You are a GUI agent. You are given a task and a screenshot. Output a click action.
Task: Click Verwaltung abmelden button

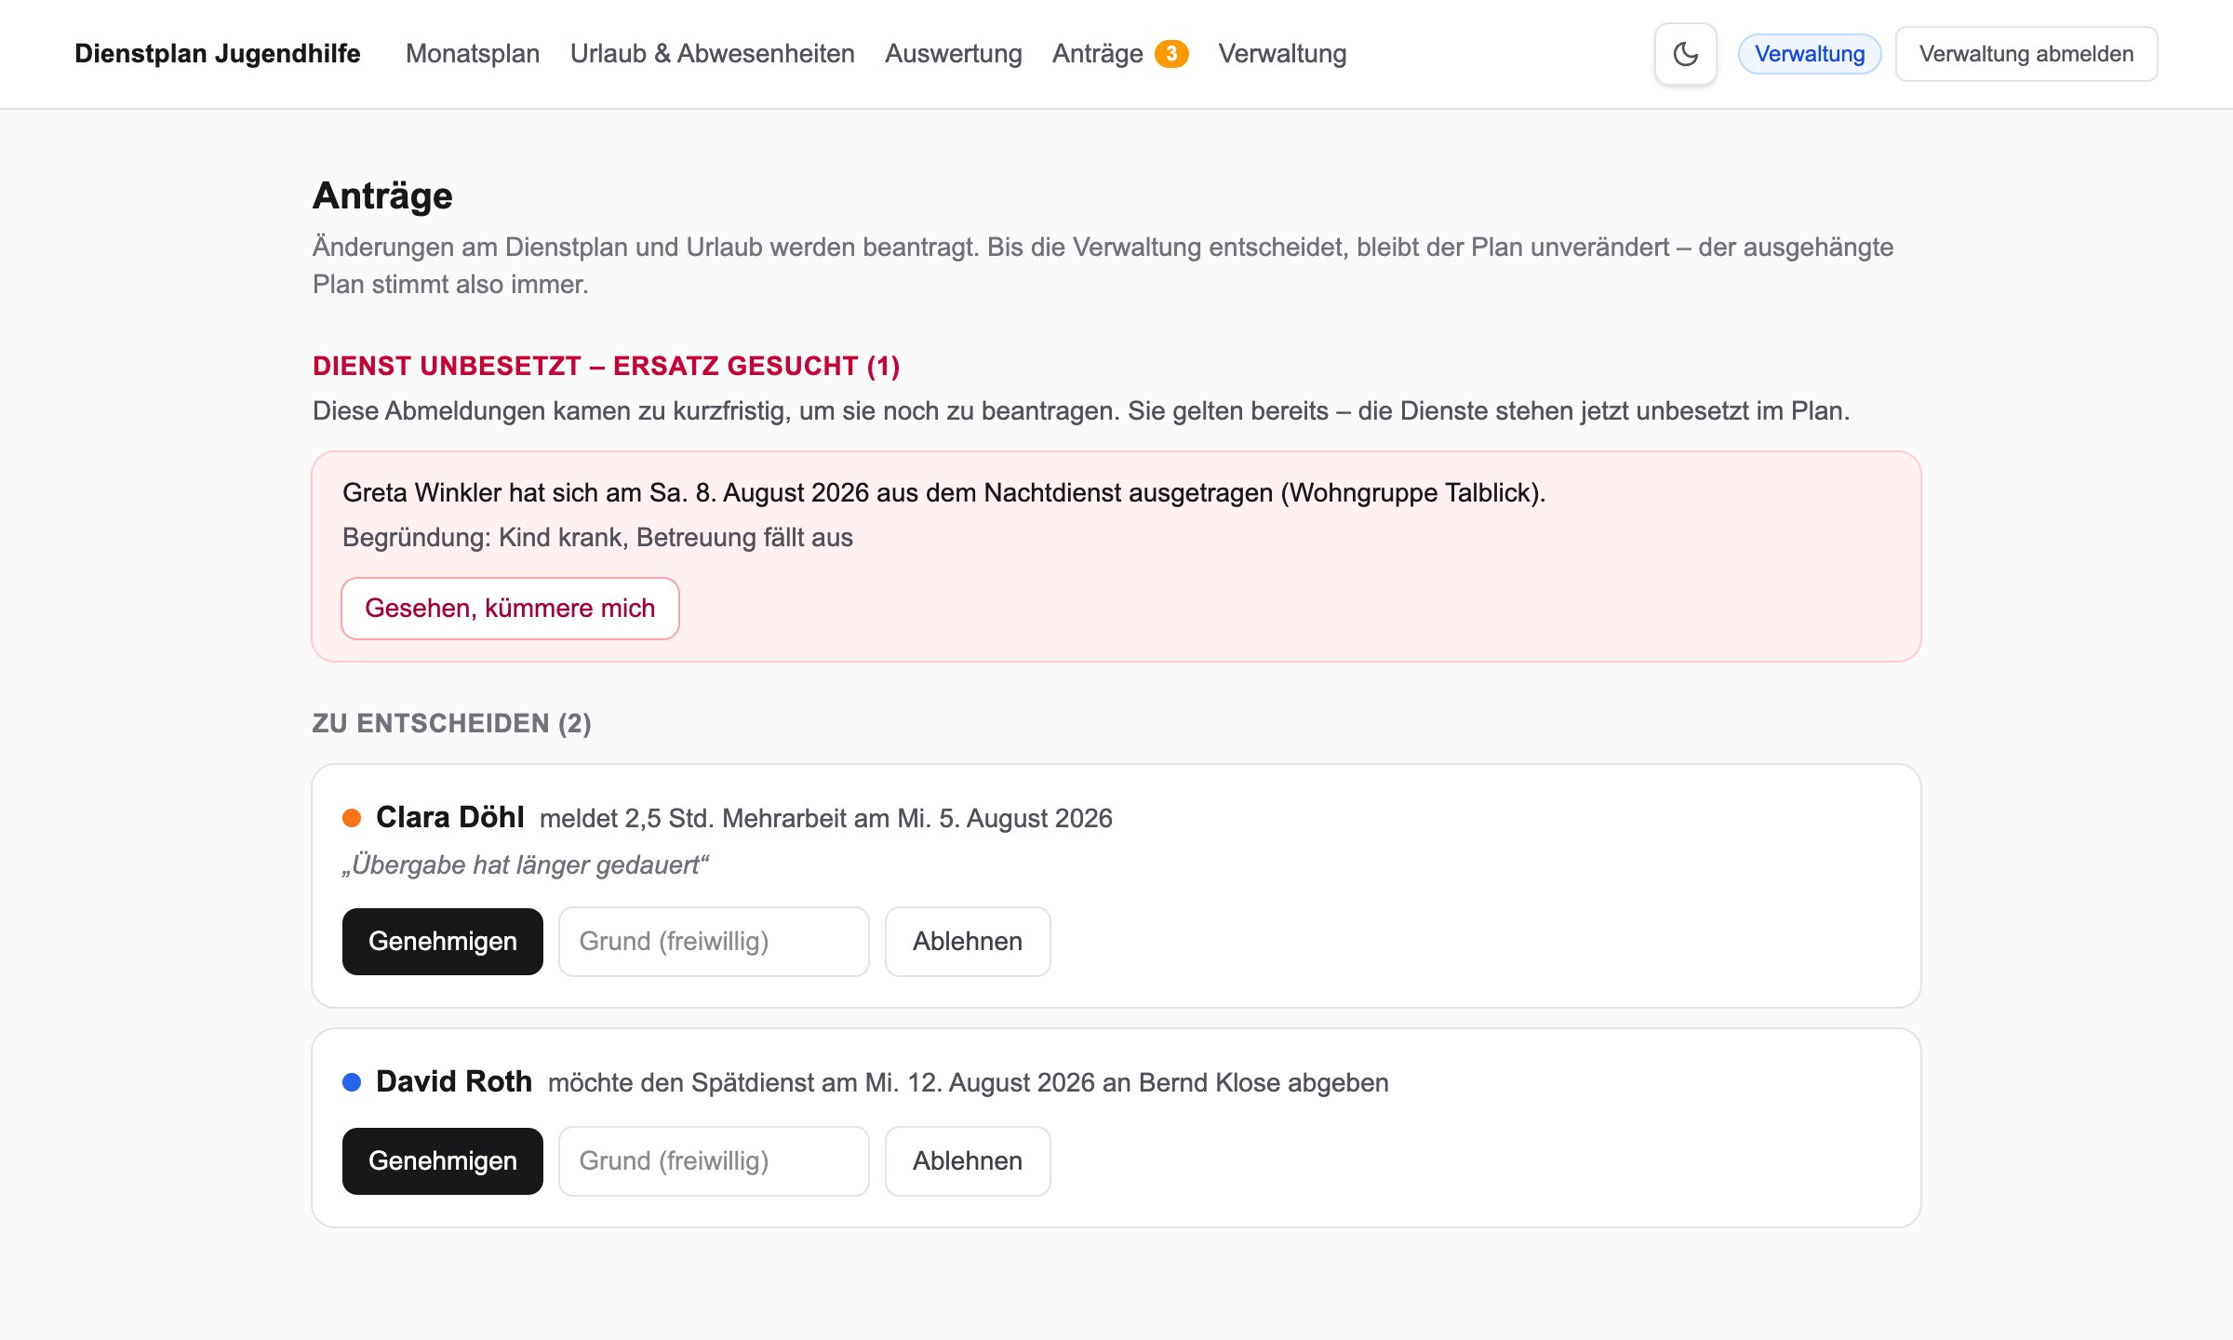click(2026, 54)
